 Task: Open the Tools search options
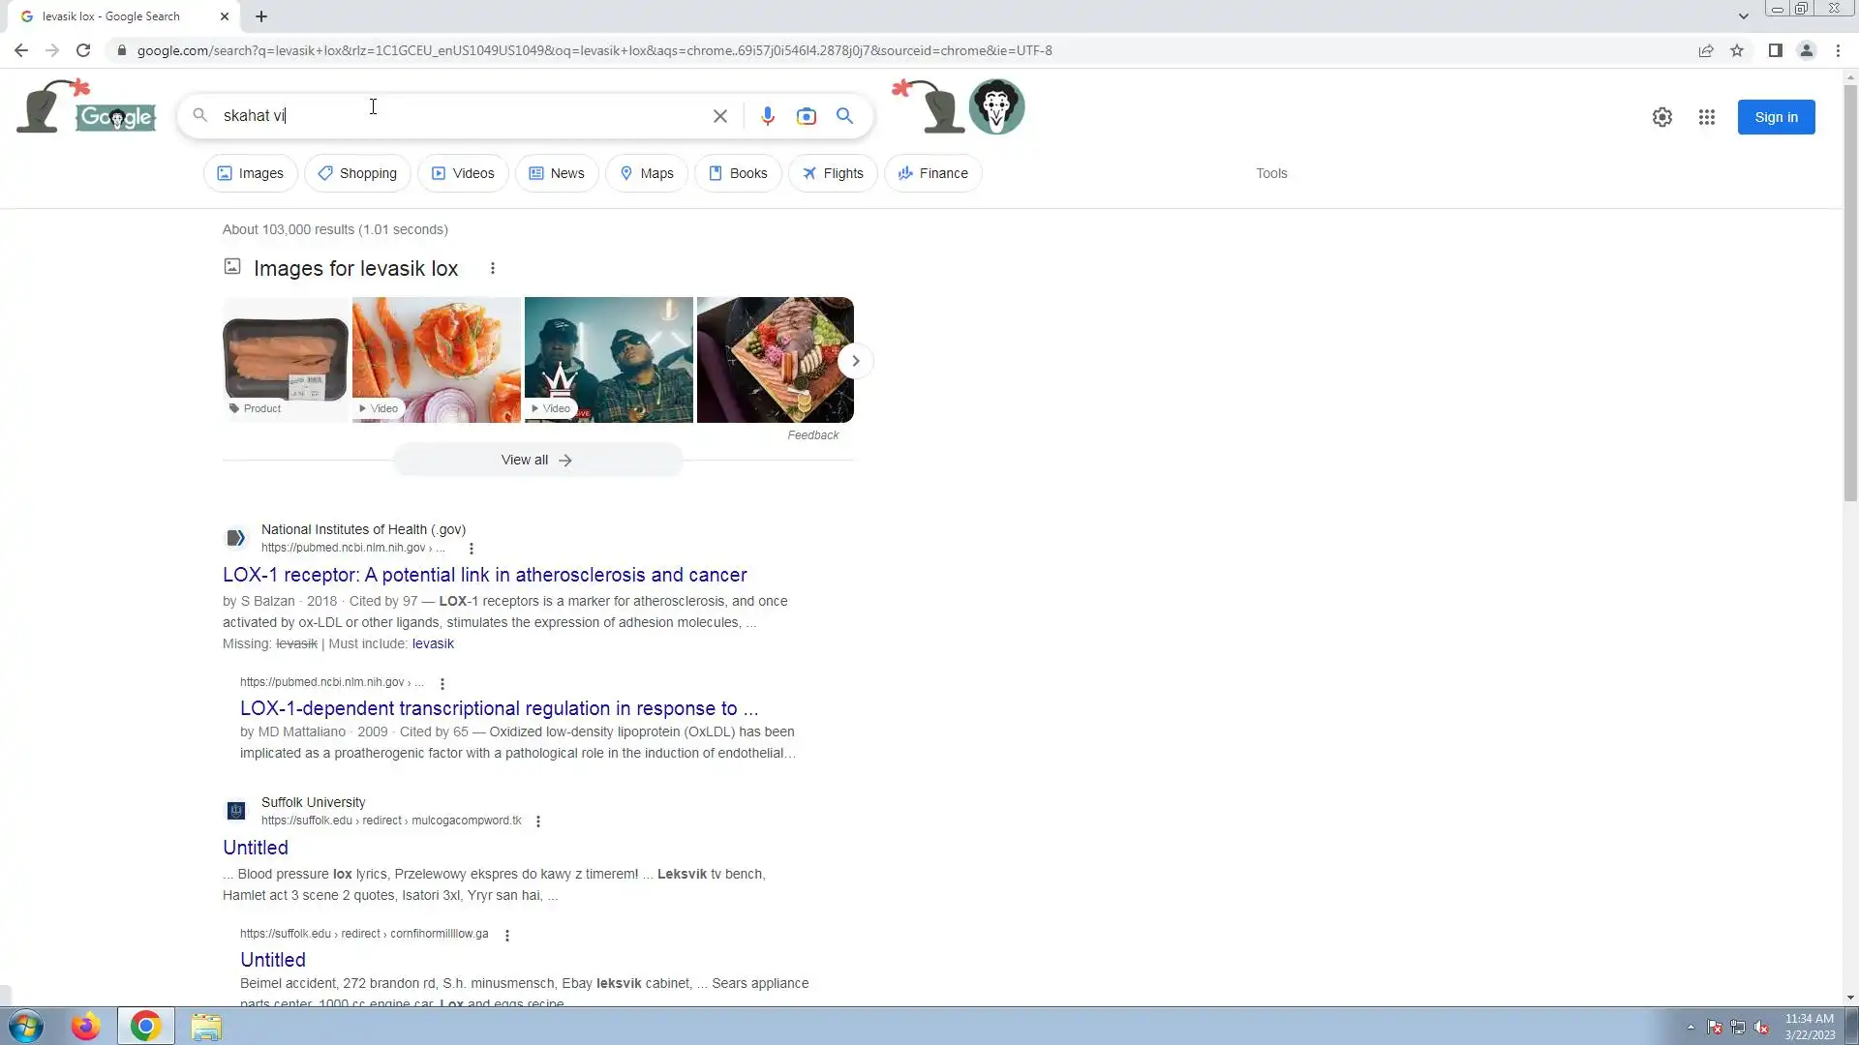pos(1270,173)
